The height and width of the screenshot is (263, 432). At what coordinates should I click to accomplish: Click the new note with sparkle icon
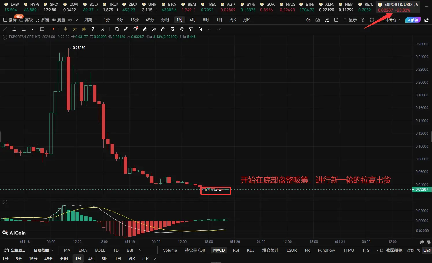336,20
